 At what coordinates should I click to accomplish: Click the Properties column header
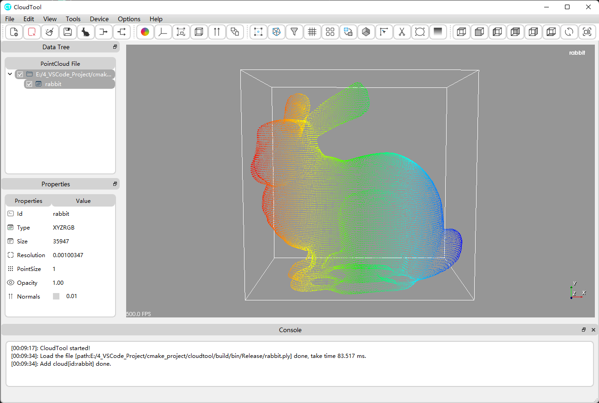29,201
